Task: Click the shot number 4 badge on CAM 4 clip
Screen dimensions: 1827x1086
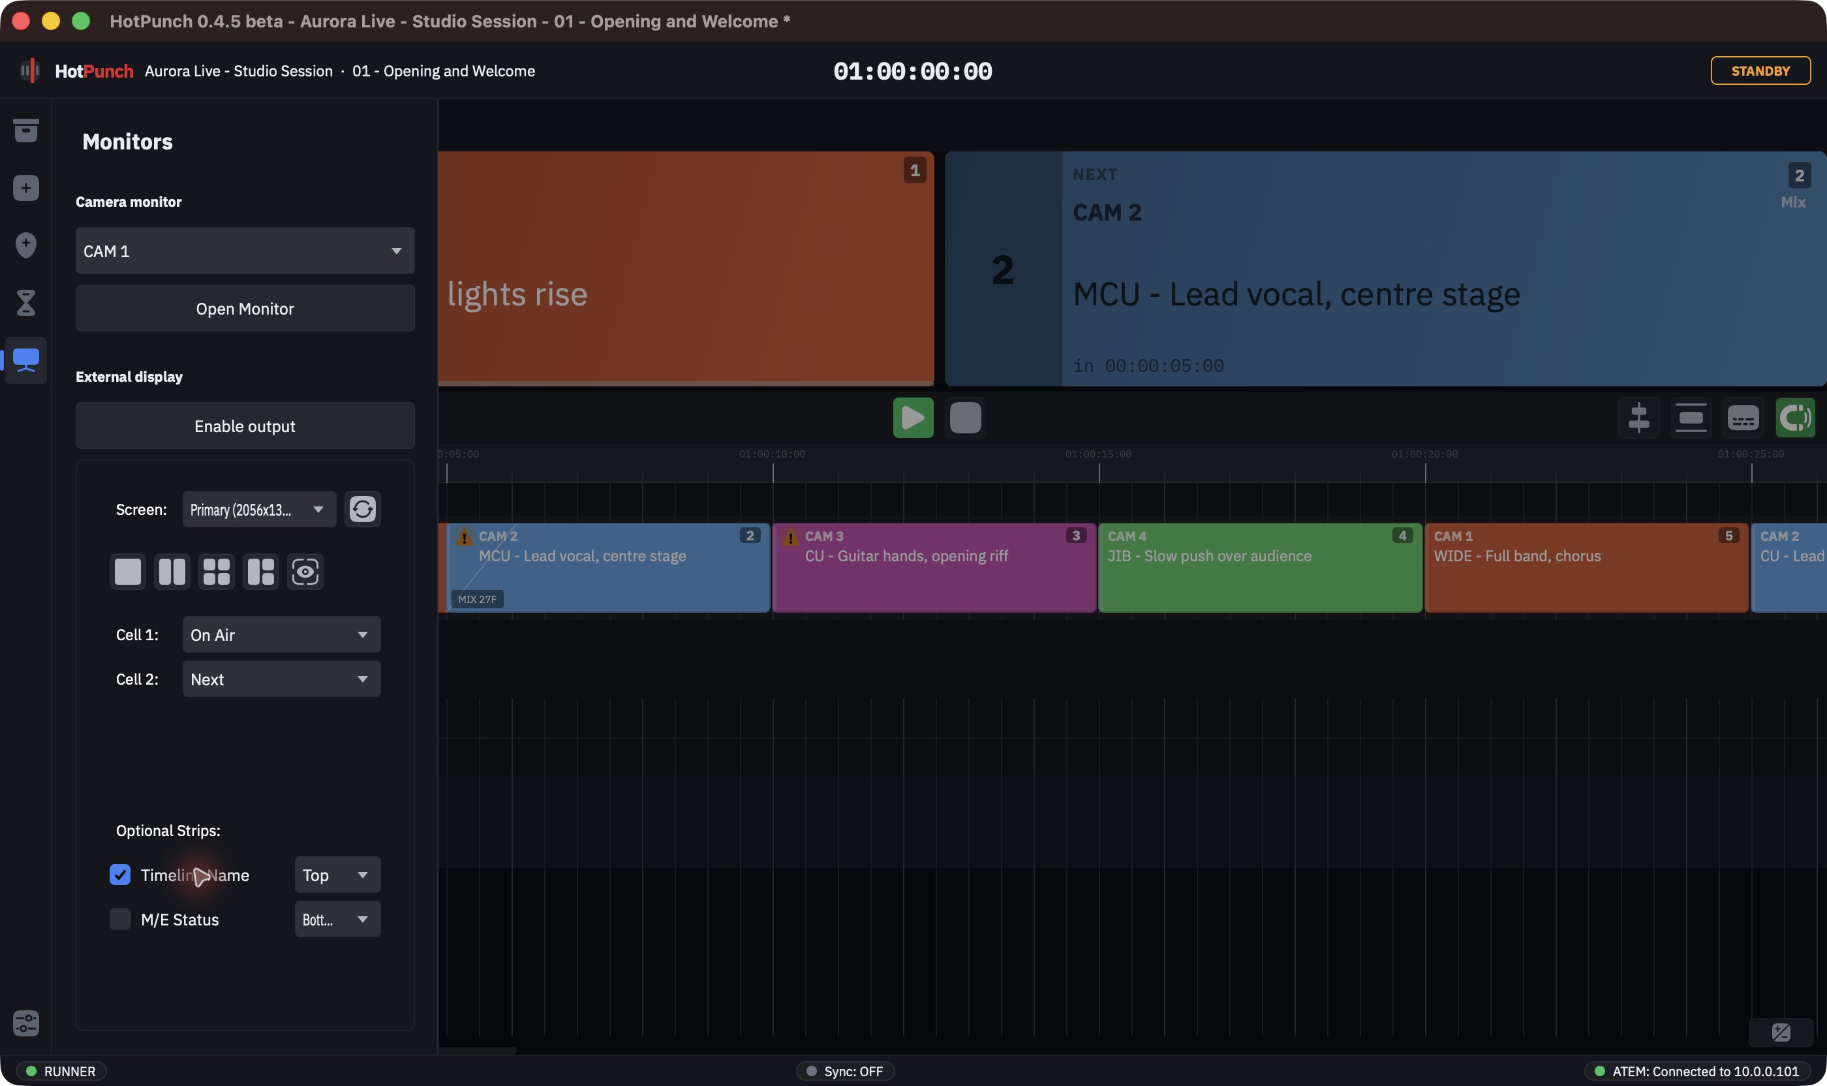Action: point(1402,536)
